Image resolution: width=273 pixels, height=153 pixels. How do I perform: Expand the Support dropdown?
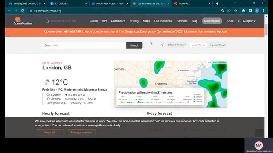(249, 21)
